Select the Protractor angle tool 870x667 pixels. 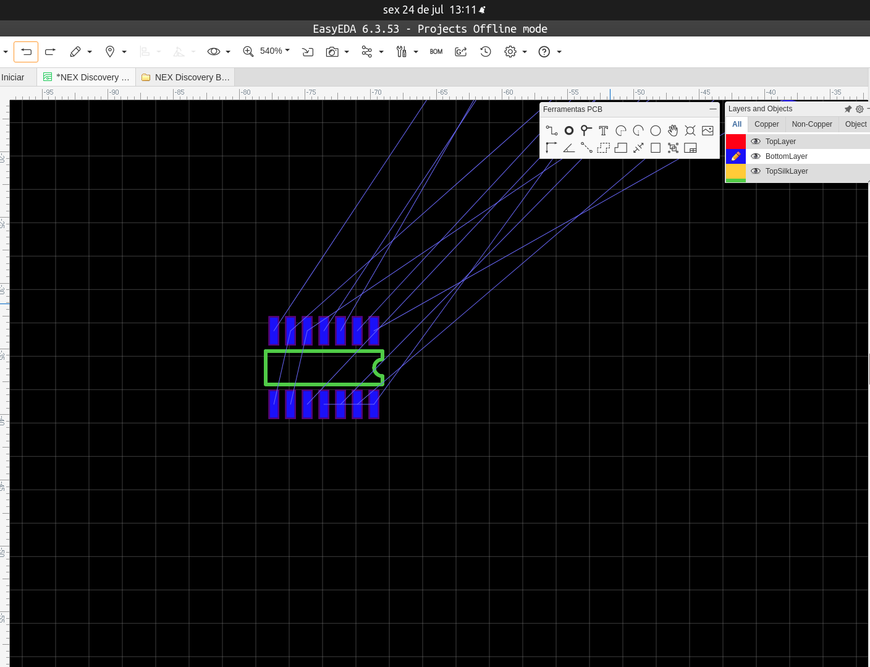(x=569, y=148)
